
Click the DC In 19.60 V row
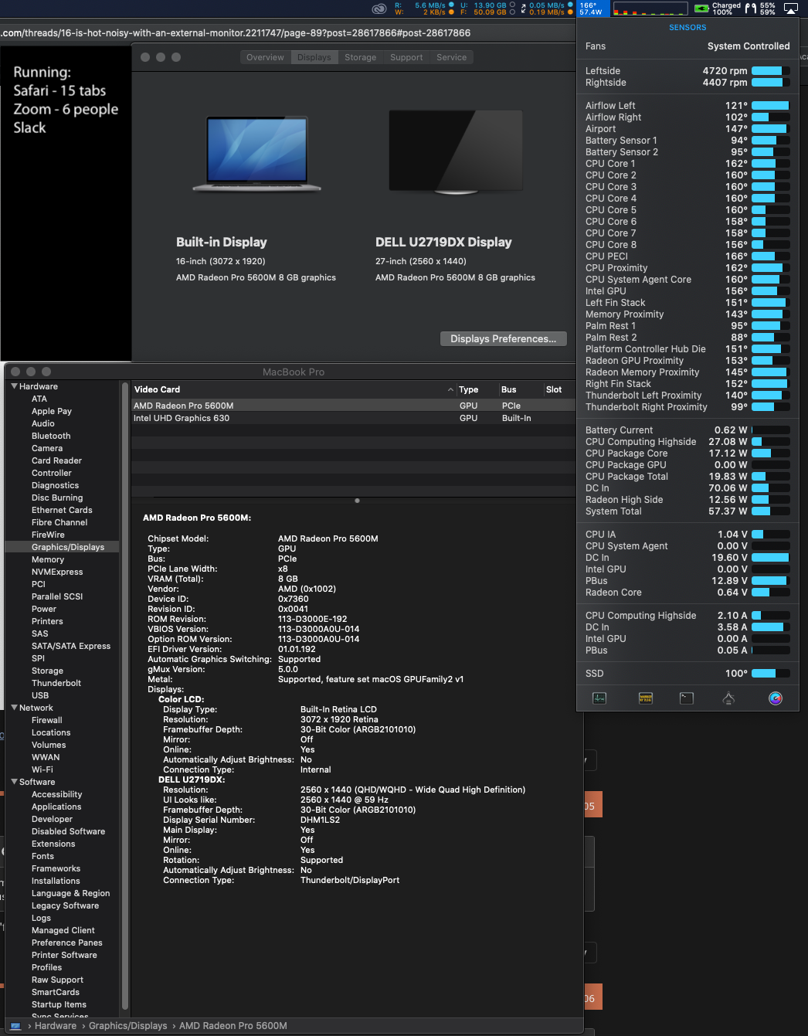click(687, 558)
